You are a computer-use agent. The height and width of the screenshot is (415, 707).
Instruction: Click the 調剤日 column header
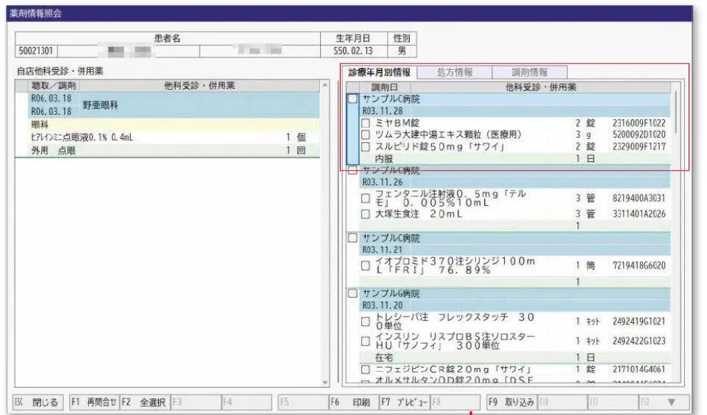(x=385, y=87)
